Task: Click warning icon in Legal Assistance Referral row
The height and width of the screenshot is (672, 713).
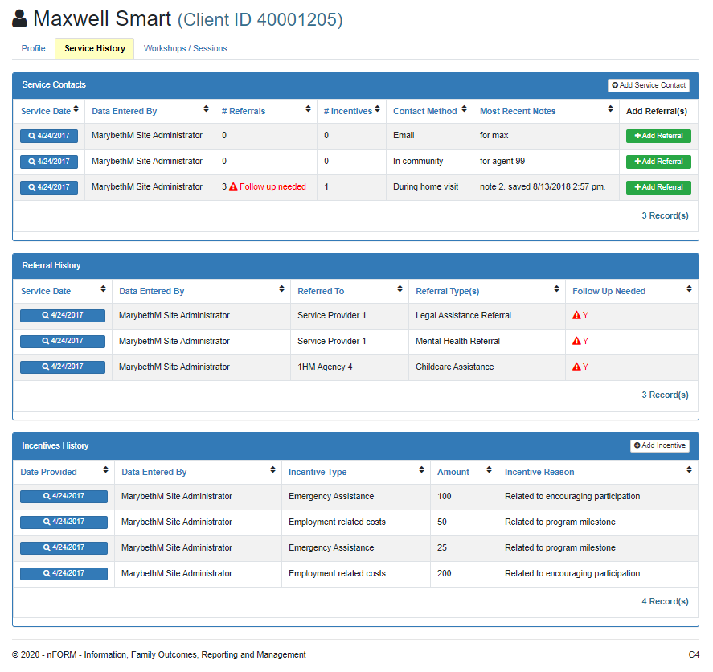Action: point(576,316)
